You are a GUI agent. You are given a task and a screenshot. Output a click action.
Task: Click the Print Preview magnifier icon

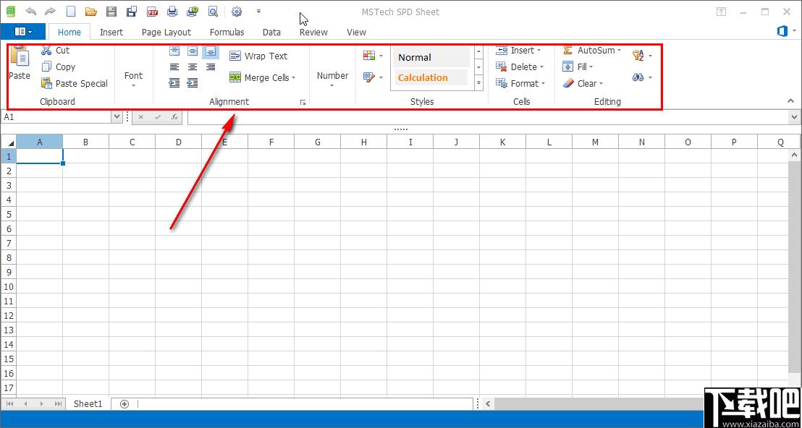[x=214, y=12]
